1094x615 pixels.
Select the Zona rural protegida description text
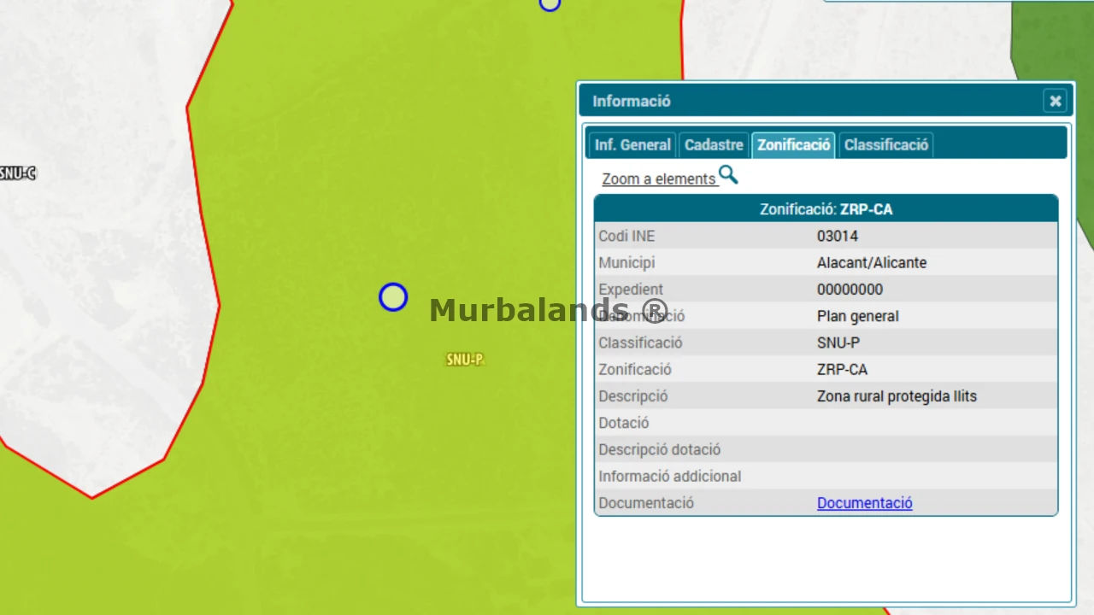[x=897, y=396]
